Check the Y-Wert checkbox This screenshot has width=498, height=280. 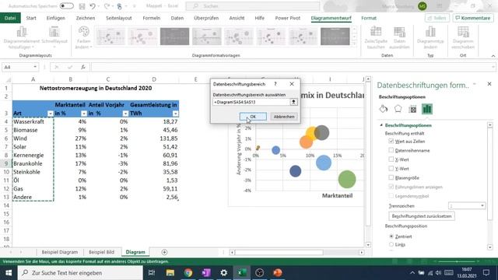click(x=391, y=169)
